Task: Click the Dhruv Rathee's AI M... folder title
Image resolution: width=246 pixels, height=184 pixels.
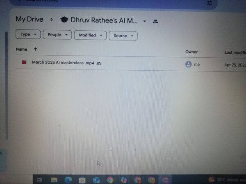Action: [104, 20]
